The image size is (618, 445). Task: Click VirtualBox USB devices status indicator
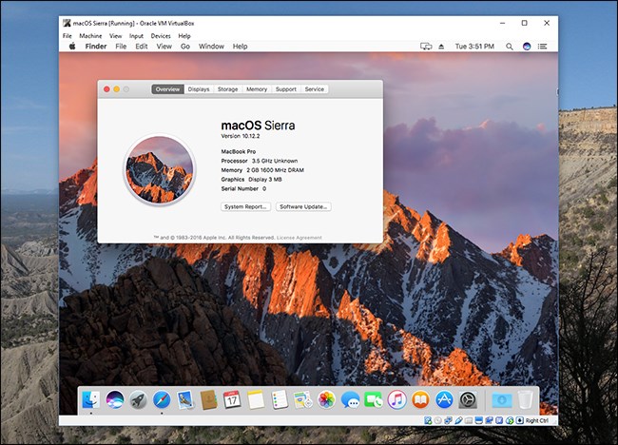pyautogui.click(x=458, y=420)
